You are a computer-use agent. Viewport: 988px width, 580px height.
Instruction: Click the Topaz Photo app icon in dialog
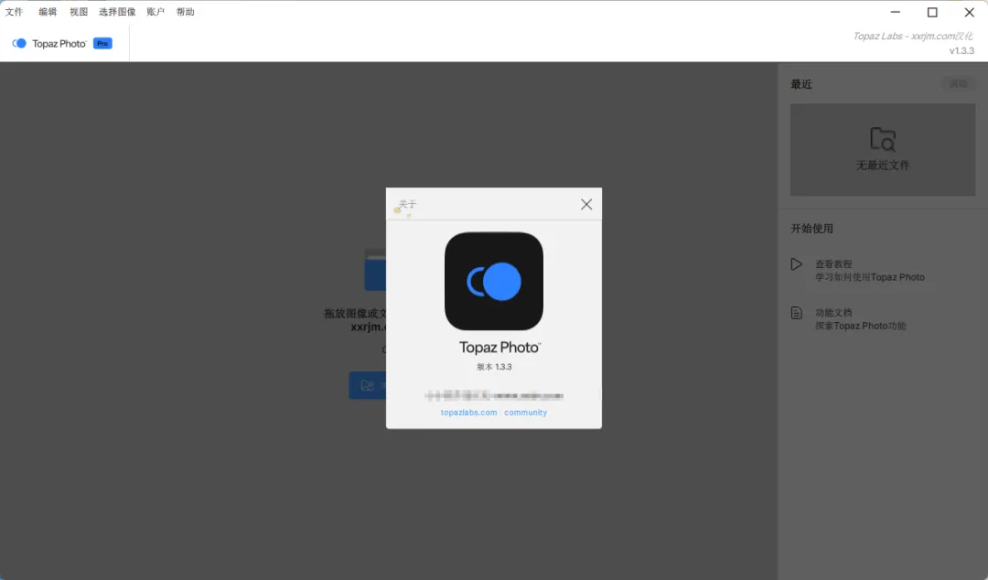494,281
